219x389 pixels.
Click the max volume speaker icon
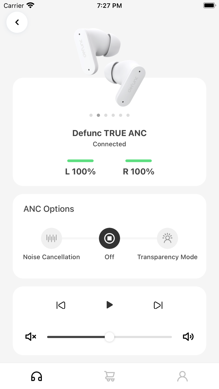point(188,337)
